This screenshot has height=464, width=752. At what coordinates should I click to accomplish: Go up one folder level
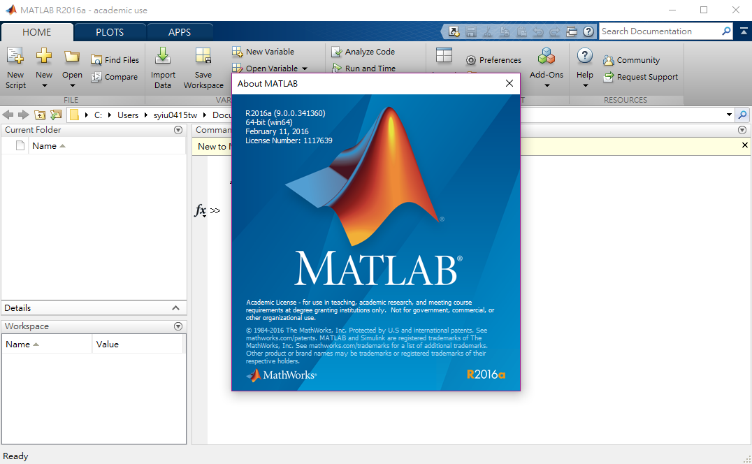pos(40,115)
